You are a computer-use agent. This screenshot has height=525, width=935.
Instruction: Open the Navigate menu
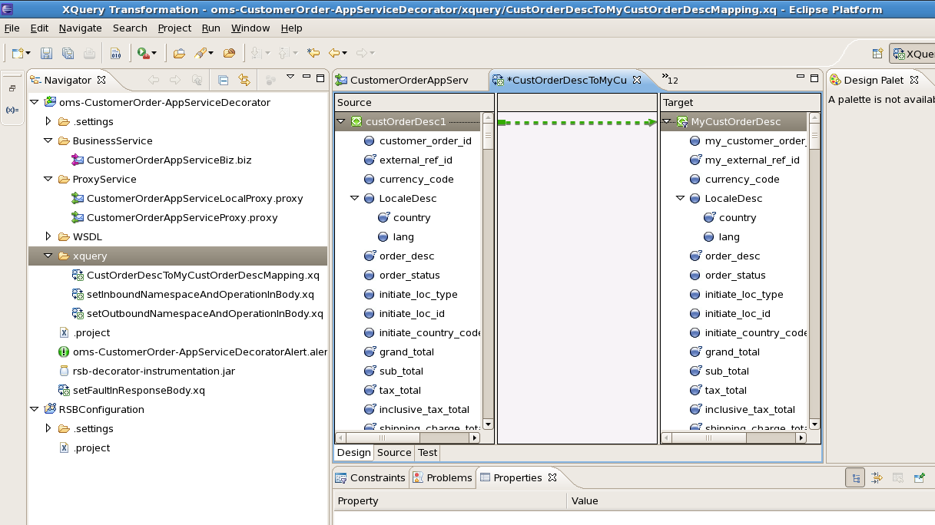(x=80, y=28)
